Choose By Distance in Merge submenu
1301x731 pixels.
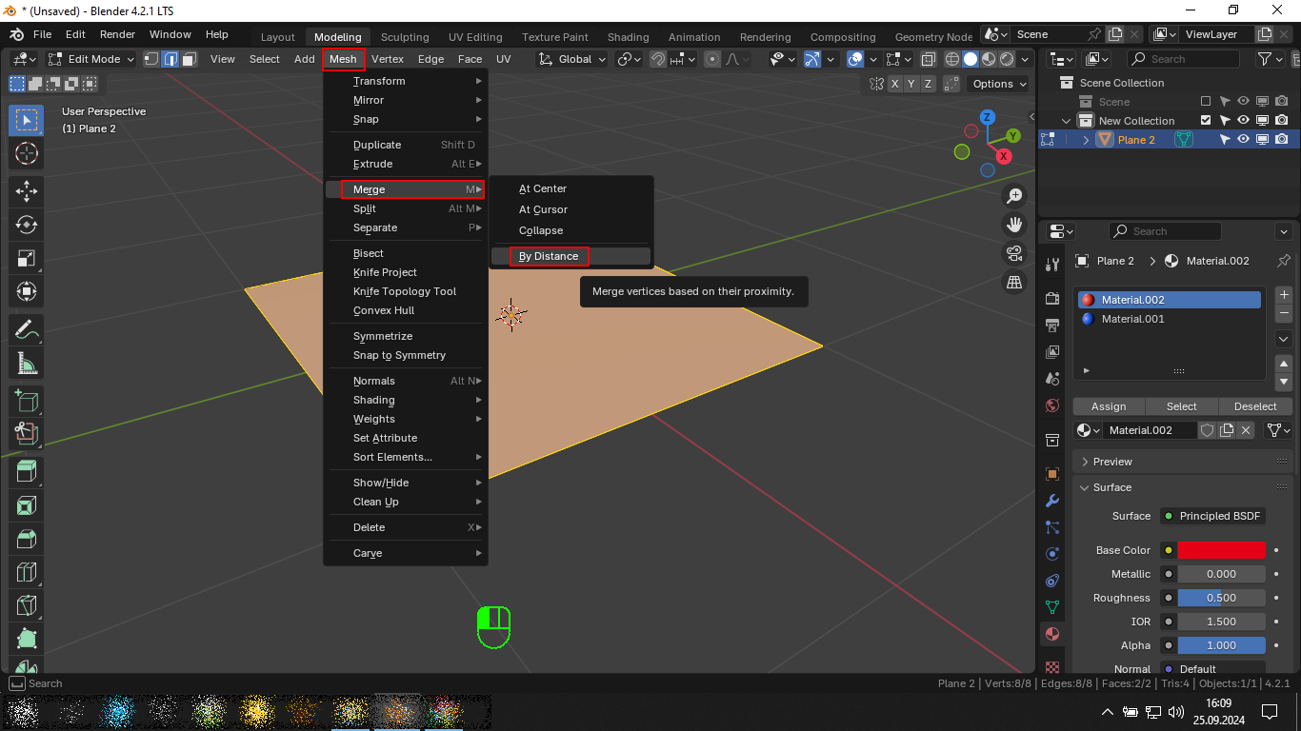tap(549, 256)
